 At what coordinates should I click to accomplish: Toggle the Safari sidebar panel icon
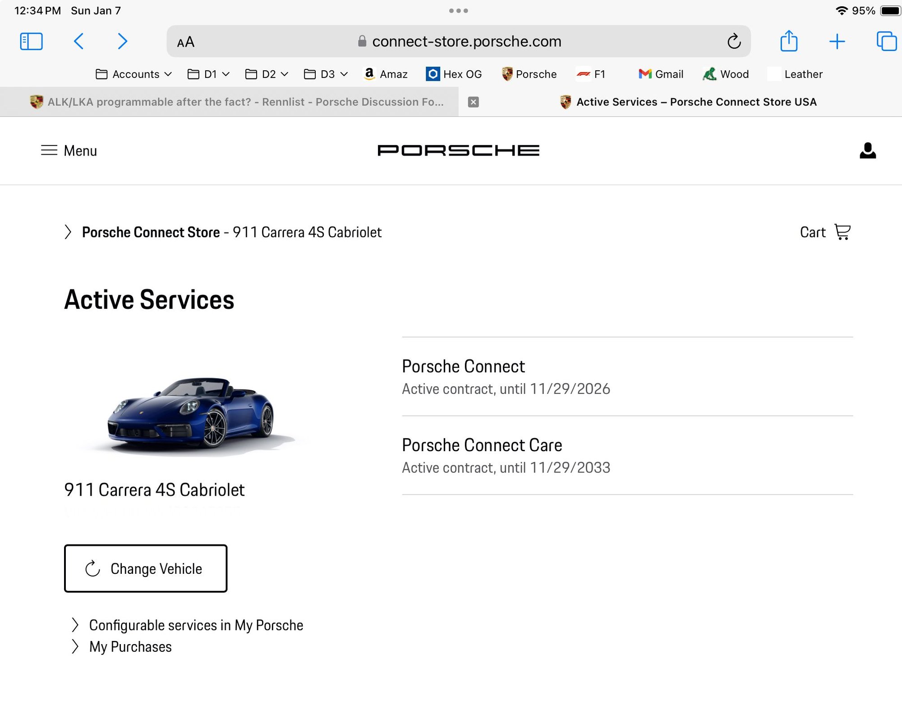31,41
